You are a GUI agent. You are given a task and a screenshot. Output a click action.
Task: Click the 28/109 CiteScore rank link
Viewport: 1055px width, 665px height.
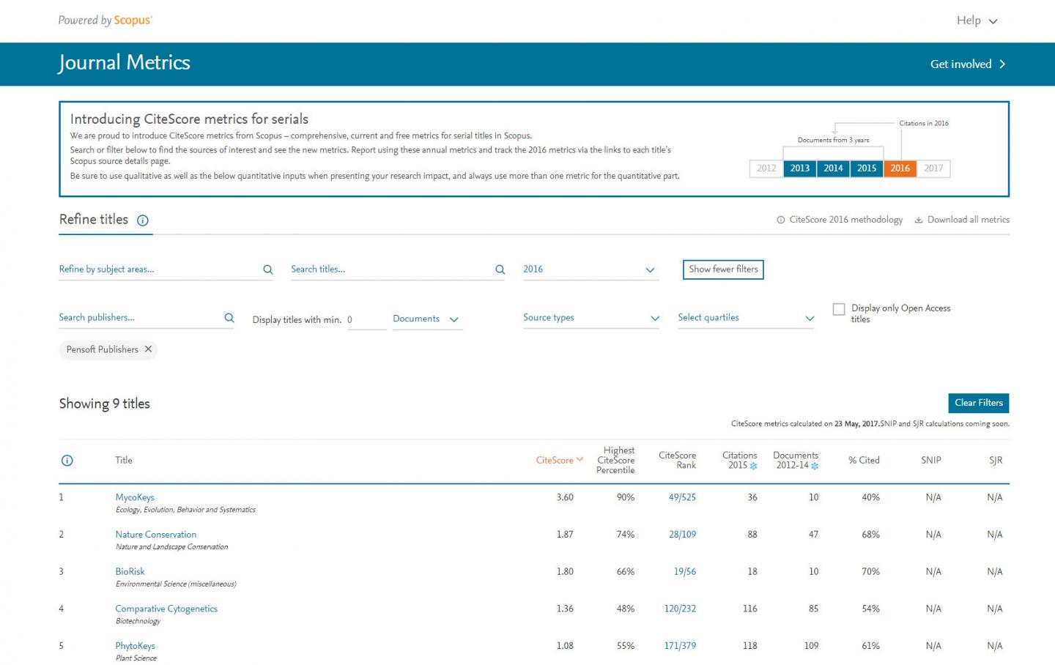coord(682,535)
